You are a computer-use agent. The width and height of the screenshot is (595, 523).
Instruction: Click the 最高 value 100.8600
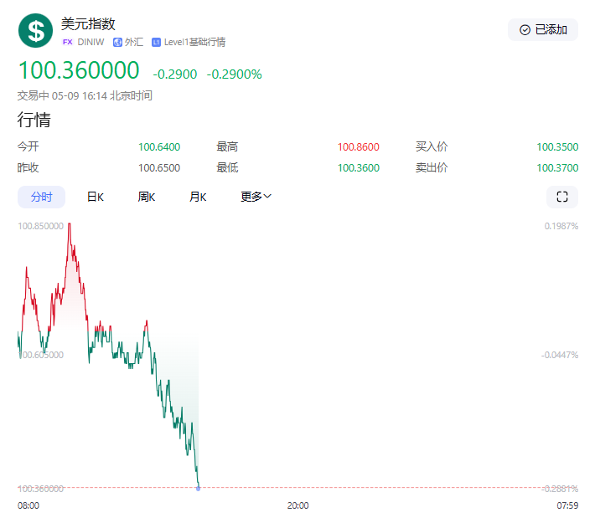(358, 146)
